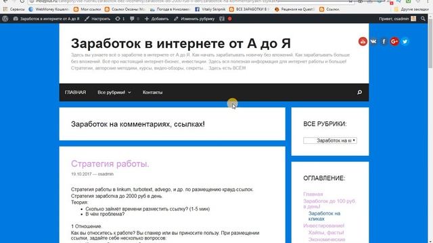Expand the 'Все рубрики' navigation dropdown
Viewport: 433px width, 243px height.
(x=114, y=92)
